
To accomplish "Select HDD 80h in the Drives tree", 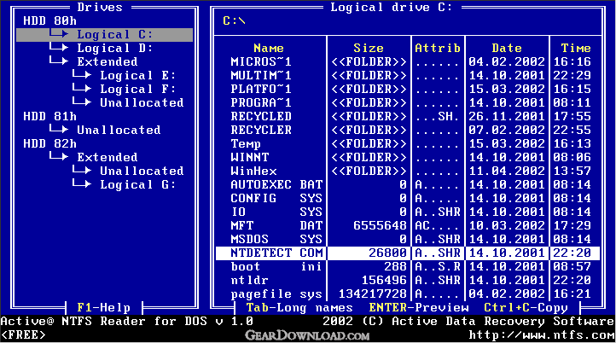I will pos(49,20).
